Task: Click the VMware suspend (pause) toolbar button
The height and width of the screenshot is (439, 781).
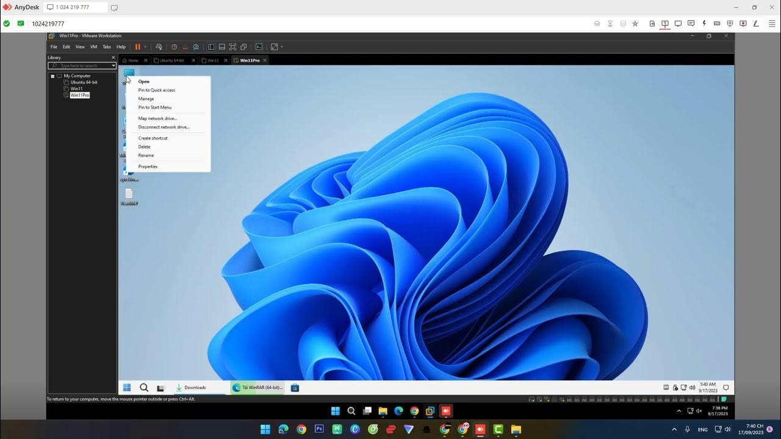Action: tap(137, 47)
